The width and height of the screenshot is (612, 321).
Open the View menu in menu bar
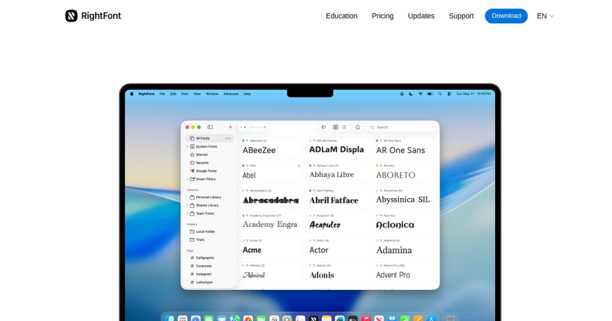click(197, 94)
